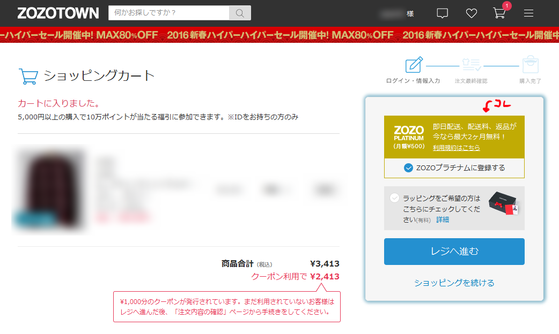Click the 10万ポイント lottery notice text
The width and height of the screenshot is (559, 334).
[x=158, y=117]
